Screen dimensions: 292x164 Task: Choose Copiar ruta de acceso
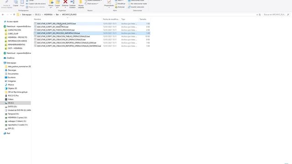36,4
